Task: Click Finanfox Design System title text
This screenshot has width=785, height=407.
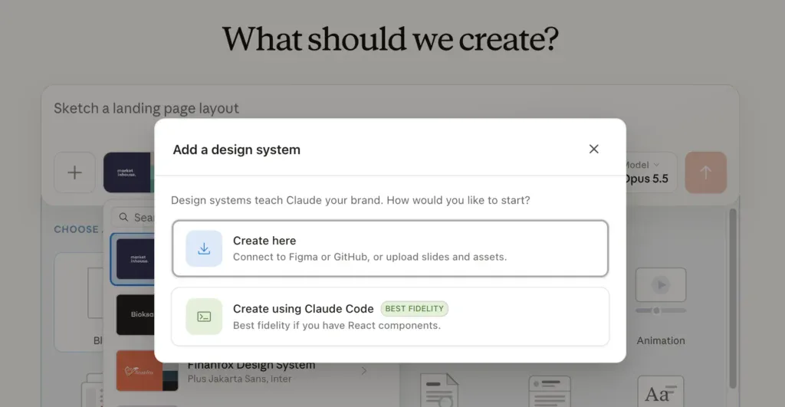Action: point(251,366)
